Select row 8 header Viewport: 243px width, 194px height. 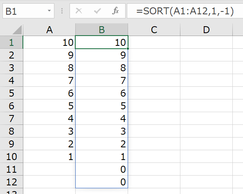(x=11, y=131)
